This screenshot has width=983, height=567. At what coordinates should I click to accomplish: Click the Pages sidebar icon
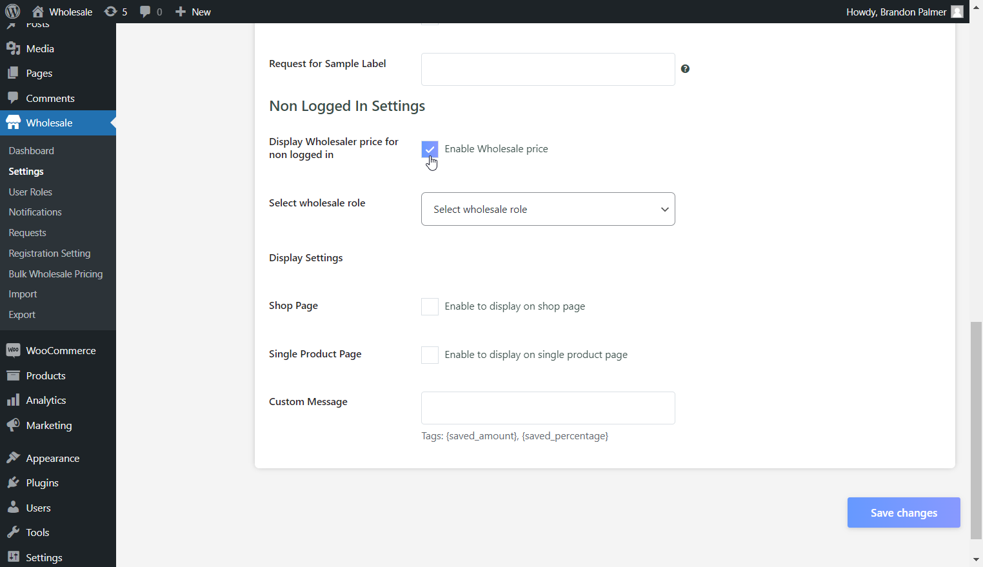[14, 73]
